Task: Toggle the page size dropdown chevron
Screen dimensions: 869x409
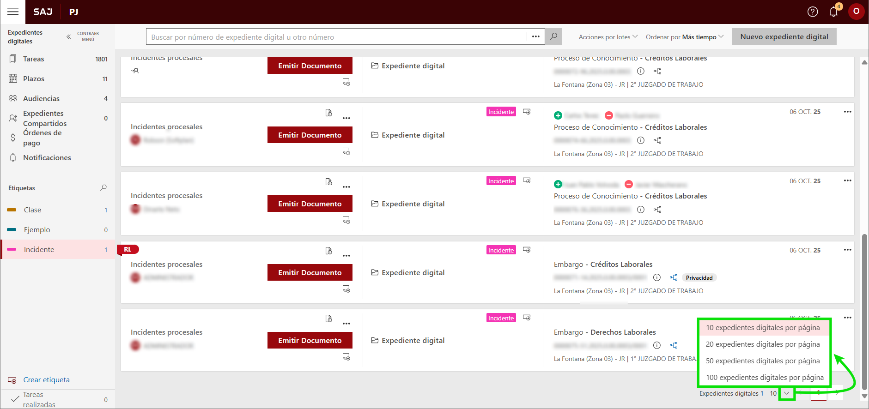Action: (x=786, y=393)
